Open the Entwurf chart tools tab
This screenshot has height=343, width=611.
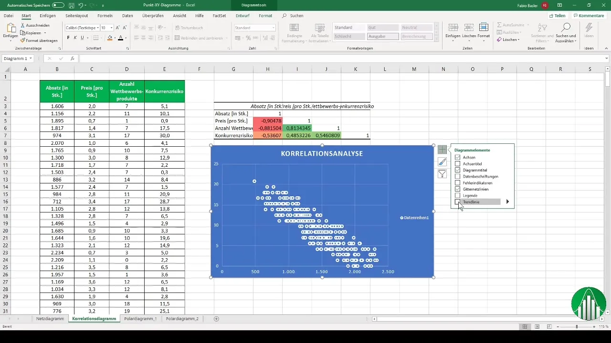coord(242,16)
